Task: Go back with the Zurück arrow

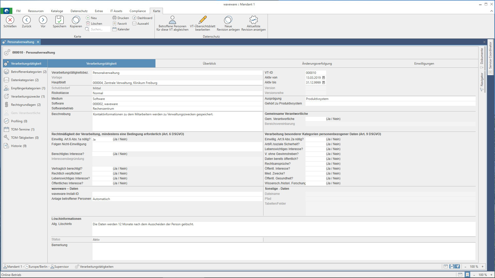Action: (27, 20)
